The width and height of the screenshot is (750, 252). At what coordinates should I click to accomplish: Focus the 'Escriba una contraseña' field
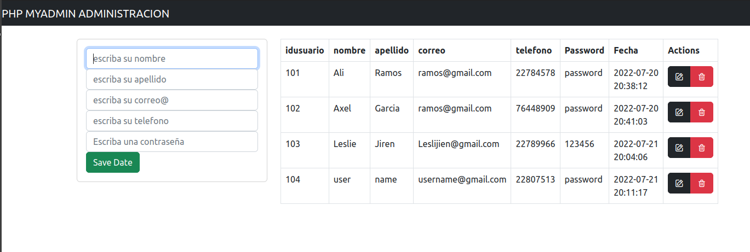172,142
